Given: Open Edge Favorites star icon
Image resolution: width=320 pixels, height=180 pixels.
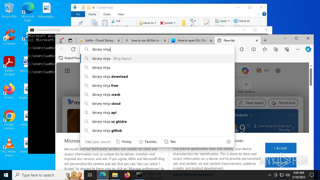Looking at the screenshot, I should (265, 49).
